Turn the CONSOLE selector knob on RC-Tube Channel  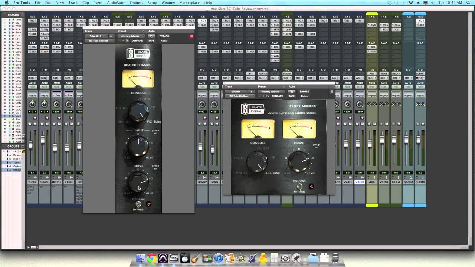(x=138, y=112)
